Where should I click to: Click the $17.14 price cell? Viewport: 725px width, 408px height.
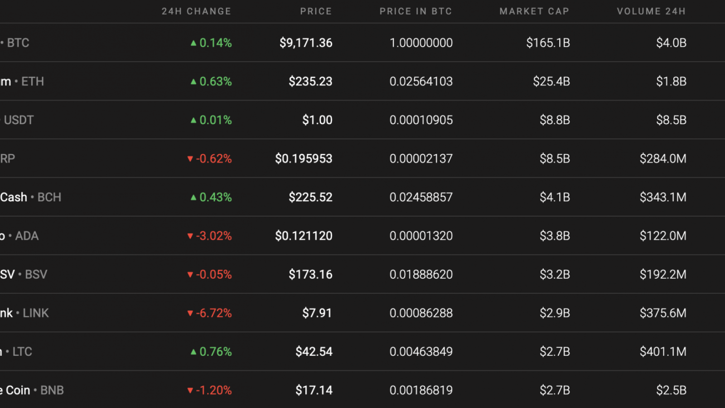click(314, 390)
